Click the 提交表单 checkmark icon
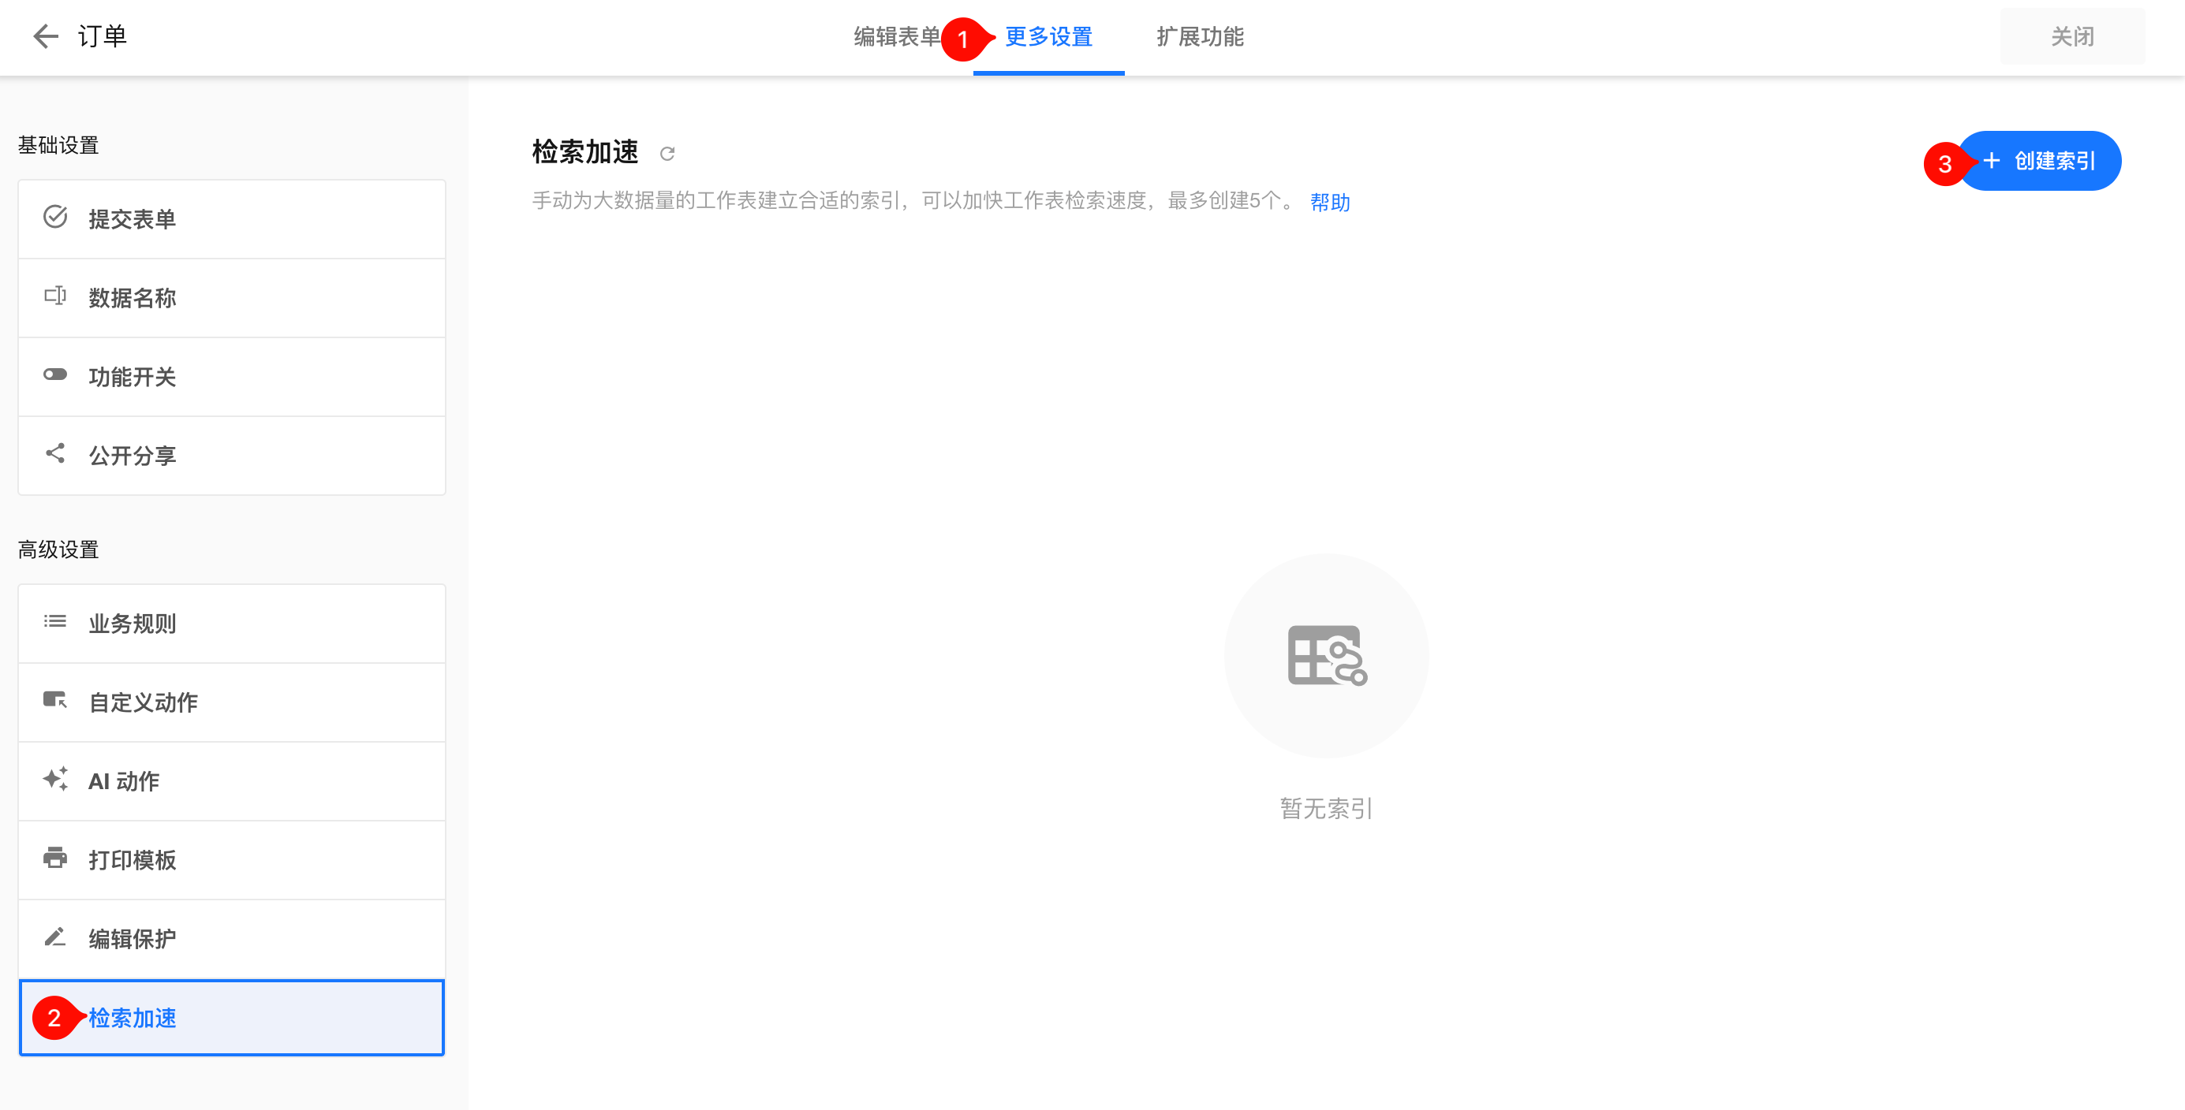Image resolution: width=2185 pixels, height=1110 pixels. pos(55,218)
